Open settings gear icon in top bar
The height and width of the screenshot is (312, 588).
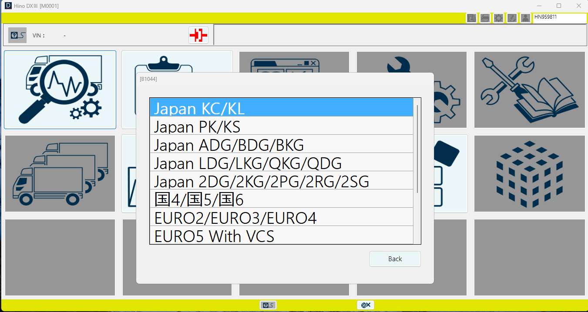(498, 18)
